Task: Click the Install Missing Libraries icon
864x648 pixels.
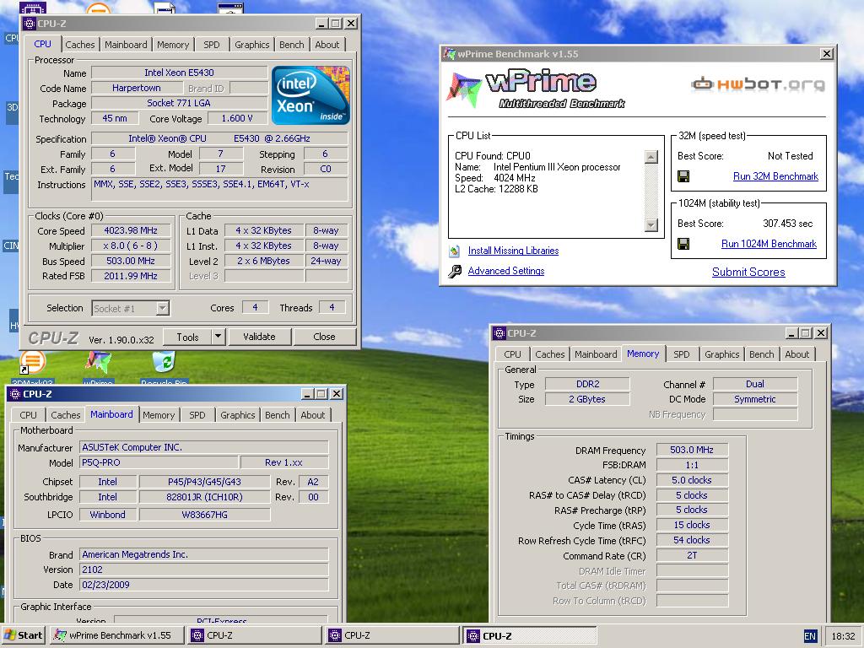Action: click(x=455, y=251)
